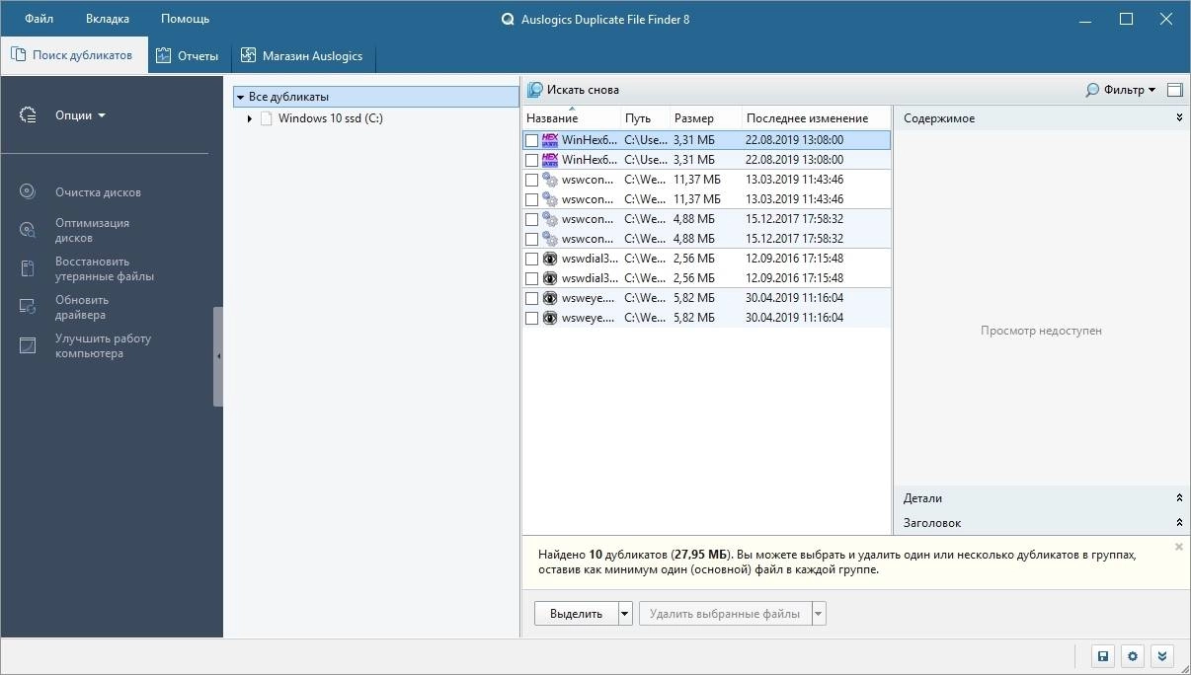Screen dimensions: 1191x675
Task: Toggle the preview pane layout icon
Action: coord(1174,90)
